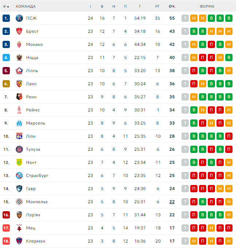238x248 pixels.
Task: Click the position badge 17 for Мец
Action: click(x=6, y=228)
